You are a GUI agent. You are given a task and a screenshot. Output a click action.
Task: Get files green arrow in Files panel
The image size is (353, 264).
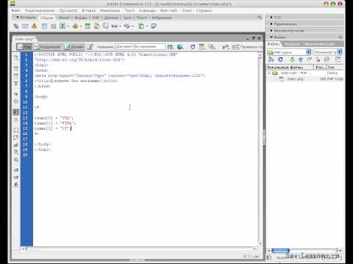coord(292,59)
